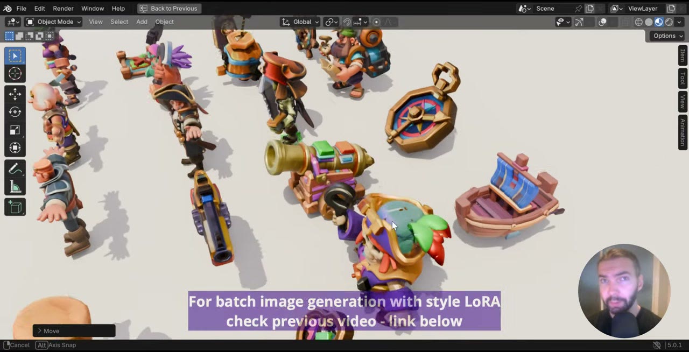Screen dimensions: 689x352
Task: Choose the Scale tool in toolbar
Action: [15, 130]
